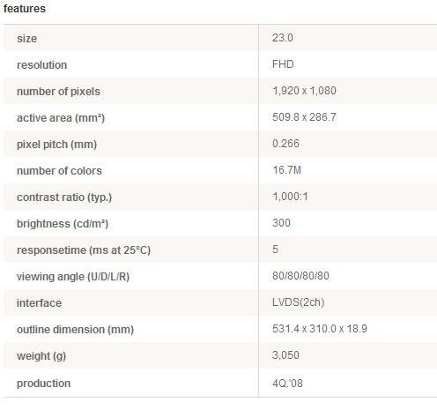
Task: Select the 'production' row label
Action: point(44,384)
